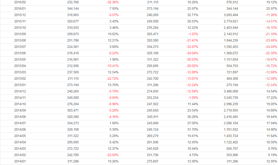The height and width of the screenshot is (165, 278).
Task: Select the 19.12% percentage cell
Action: click(x=272, y=2)
